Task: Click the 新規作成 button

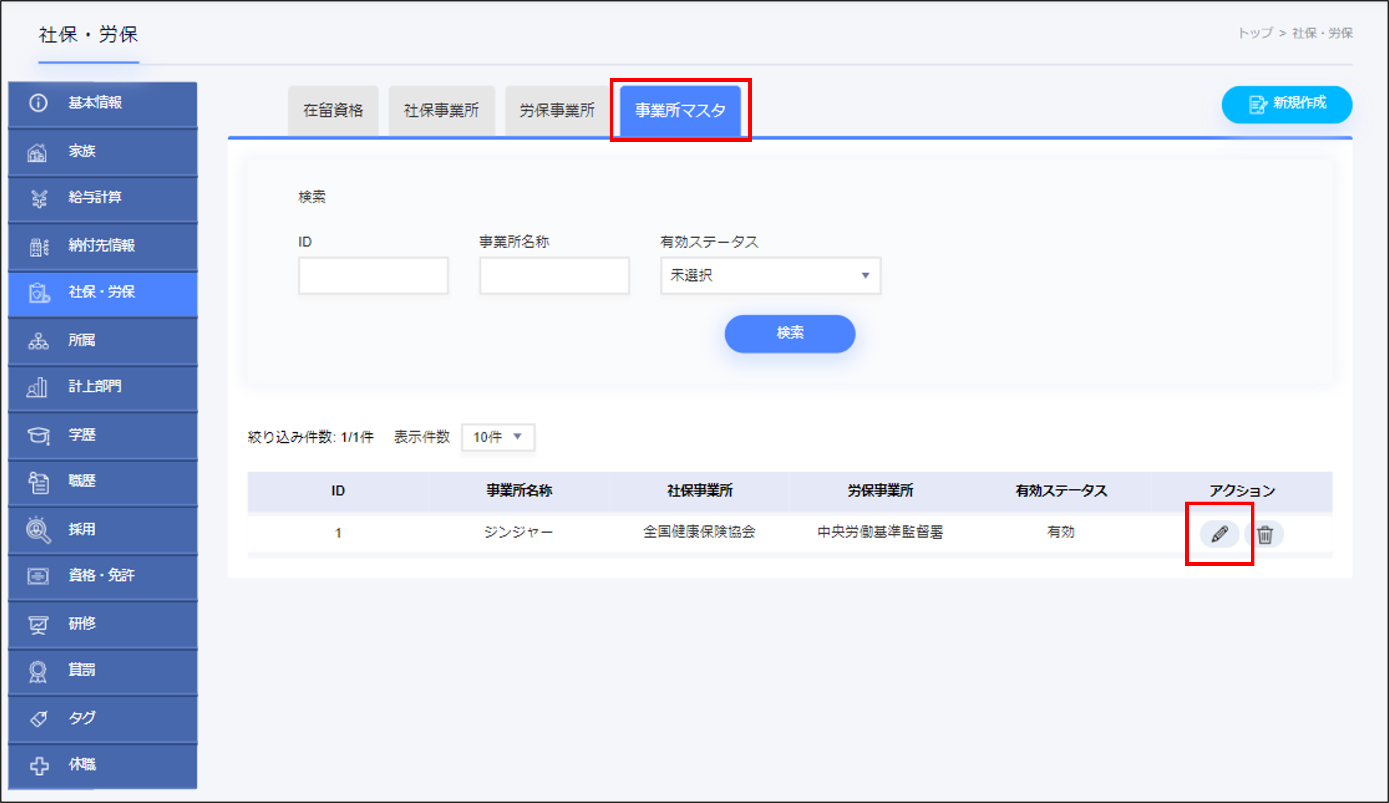Action: [1287, 104]
